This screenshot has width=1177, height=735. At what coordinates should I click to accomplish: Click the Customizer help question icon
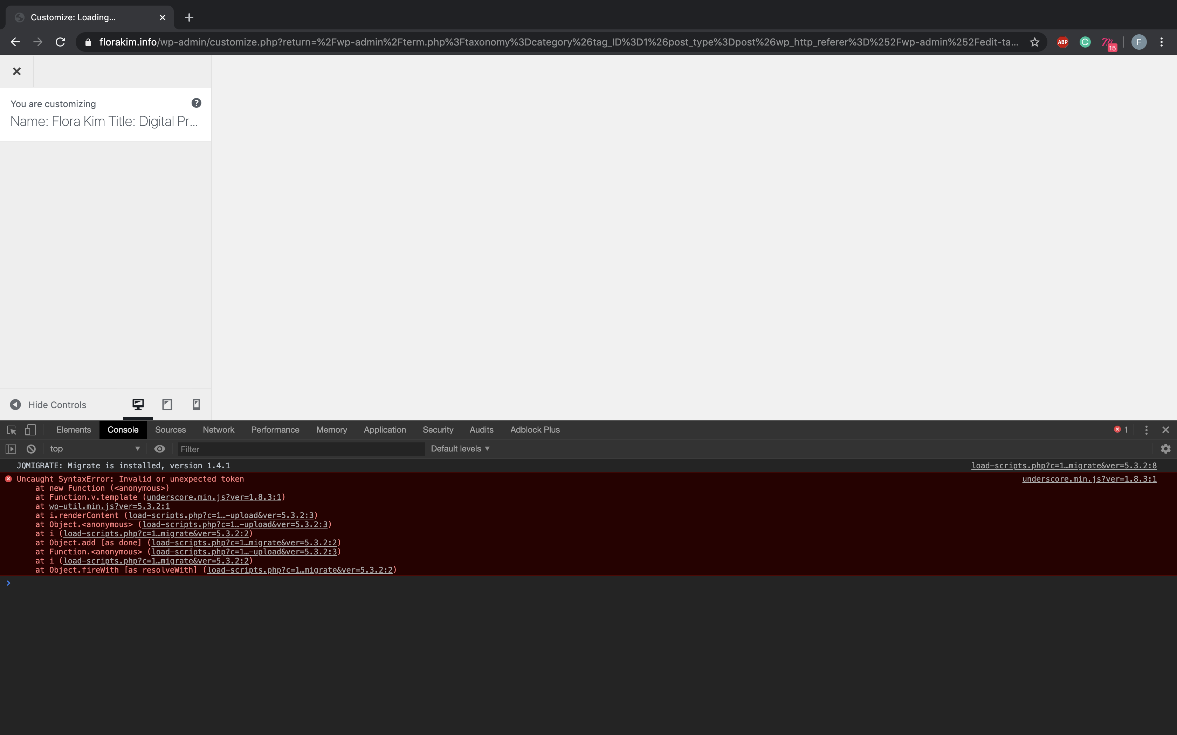coord(196,103)
